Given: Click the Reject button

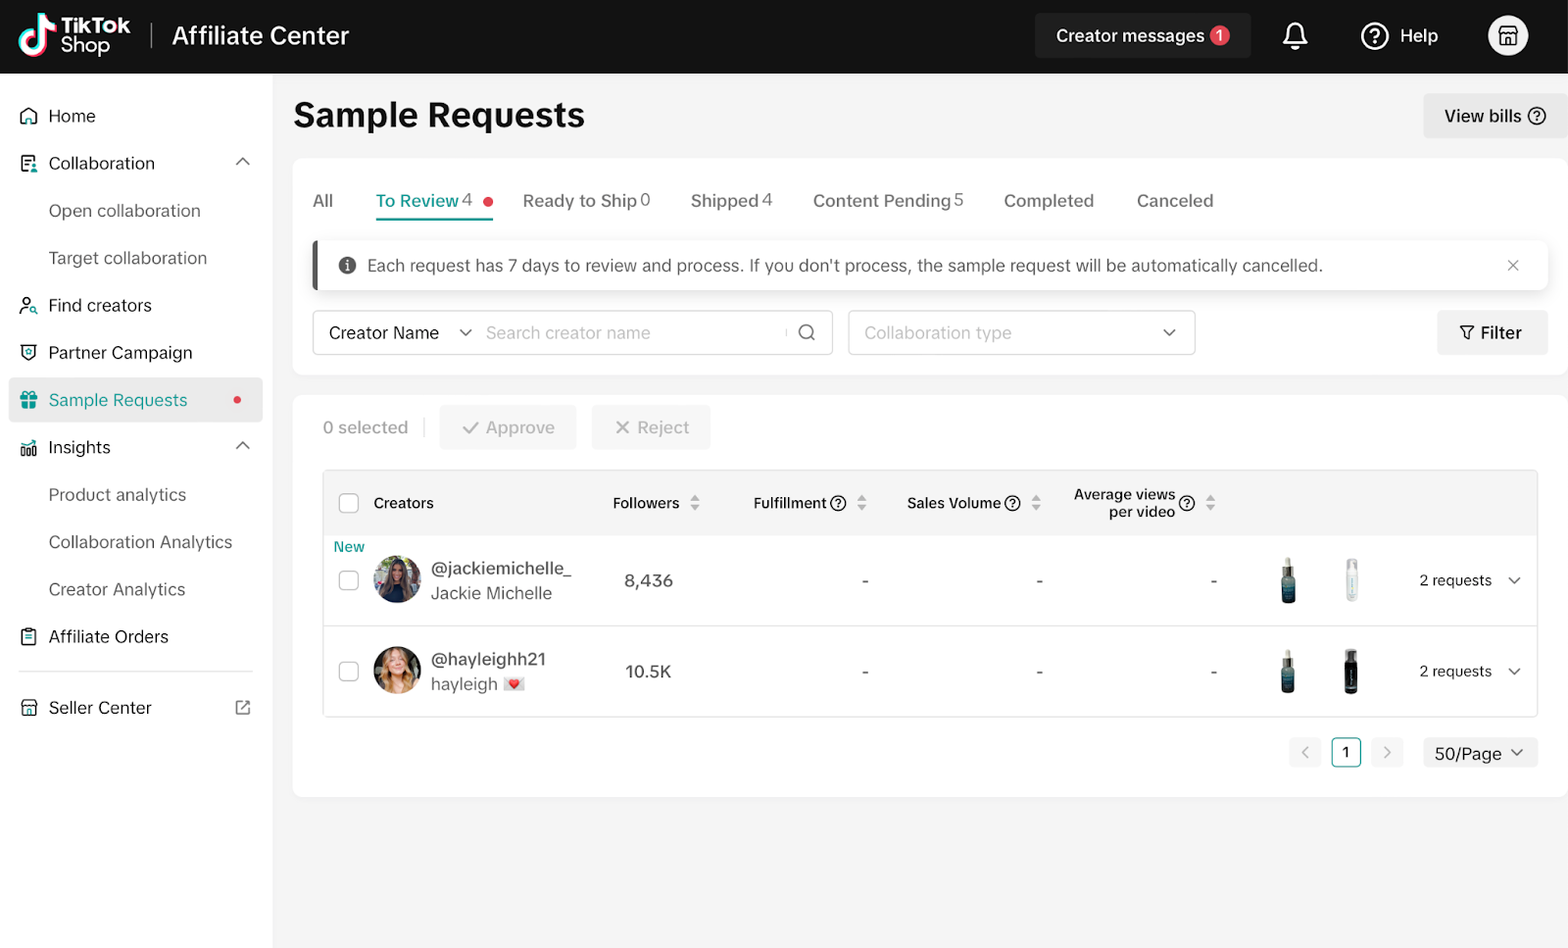Looking at the screenshot, I should click(651, 427).
